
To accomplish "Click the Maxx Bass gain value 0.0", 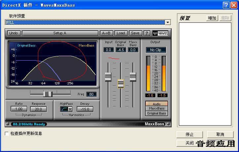I will 133,50.
